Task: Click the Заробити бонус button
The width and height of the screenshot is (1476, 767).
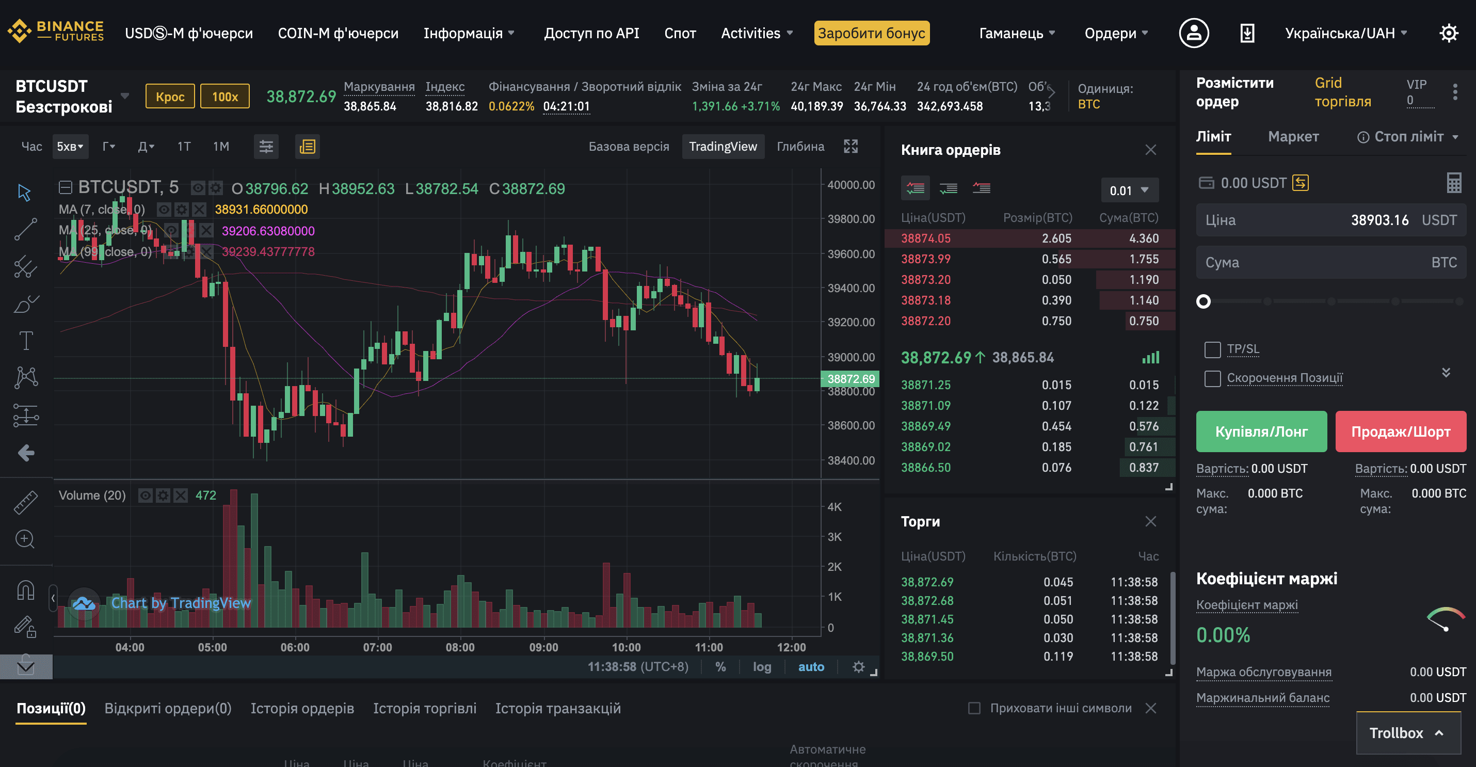Action: click(x=872, y=33)
